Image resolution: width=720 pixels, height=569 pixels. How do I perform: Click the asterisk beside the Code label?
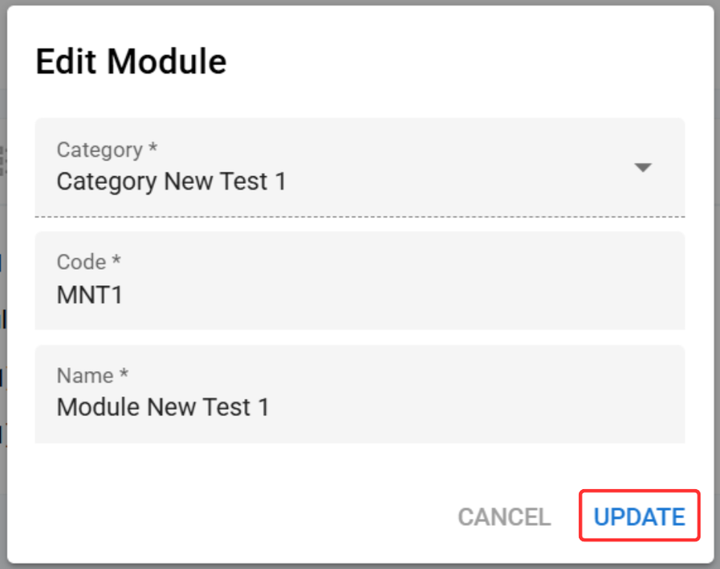(117, 261)
